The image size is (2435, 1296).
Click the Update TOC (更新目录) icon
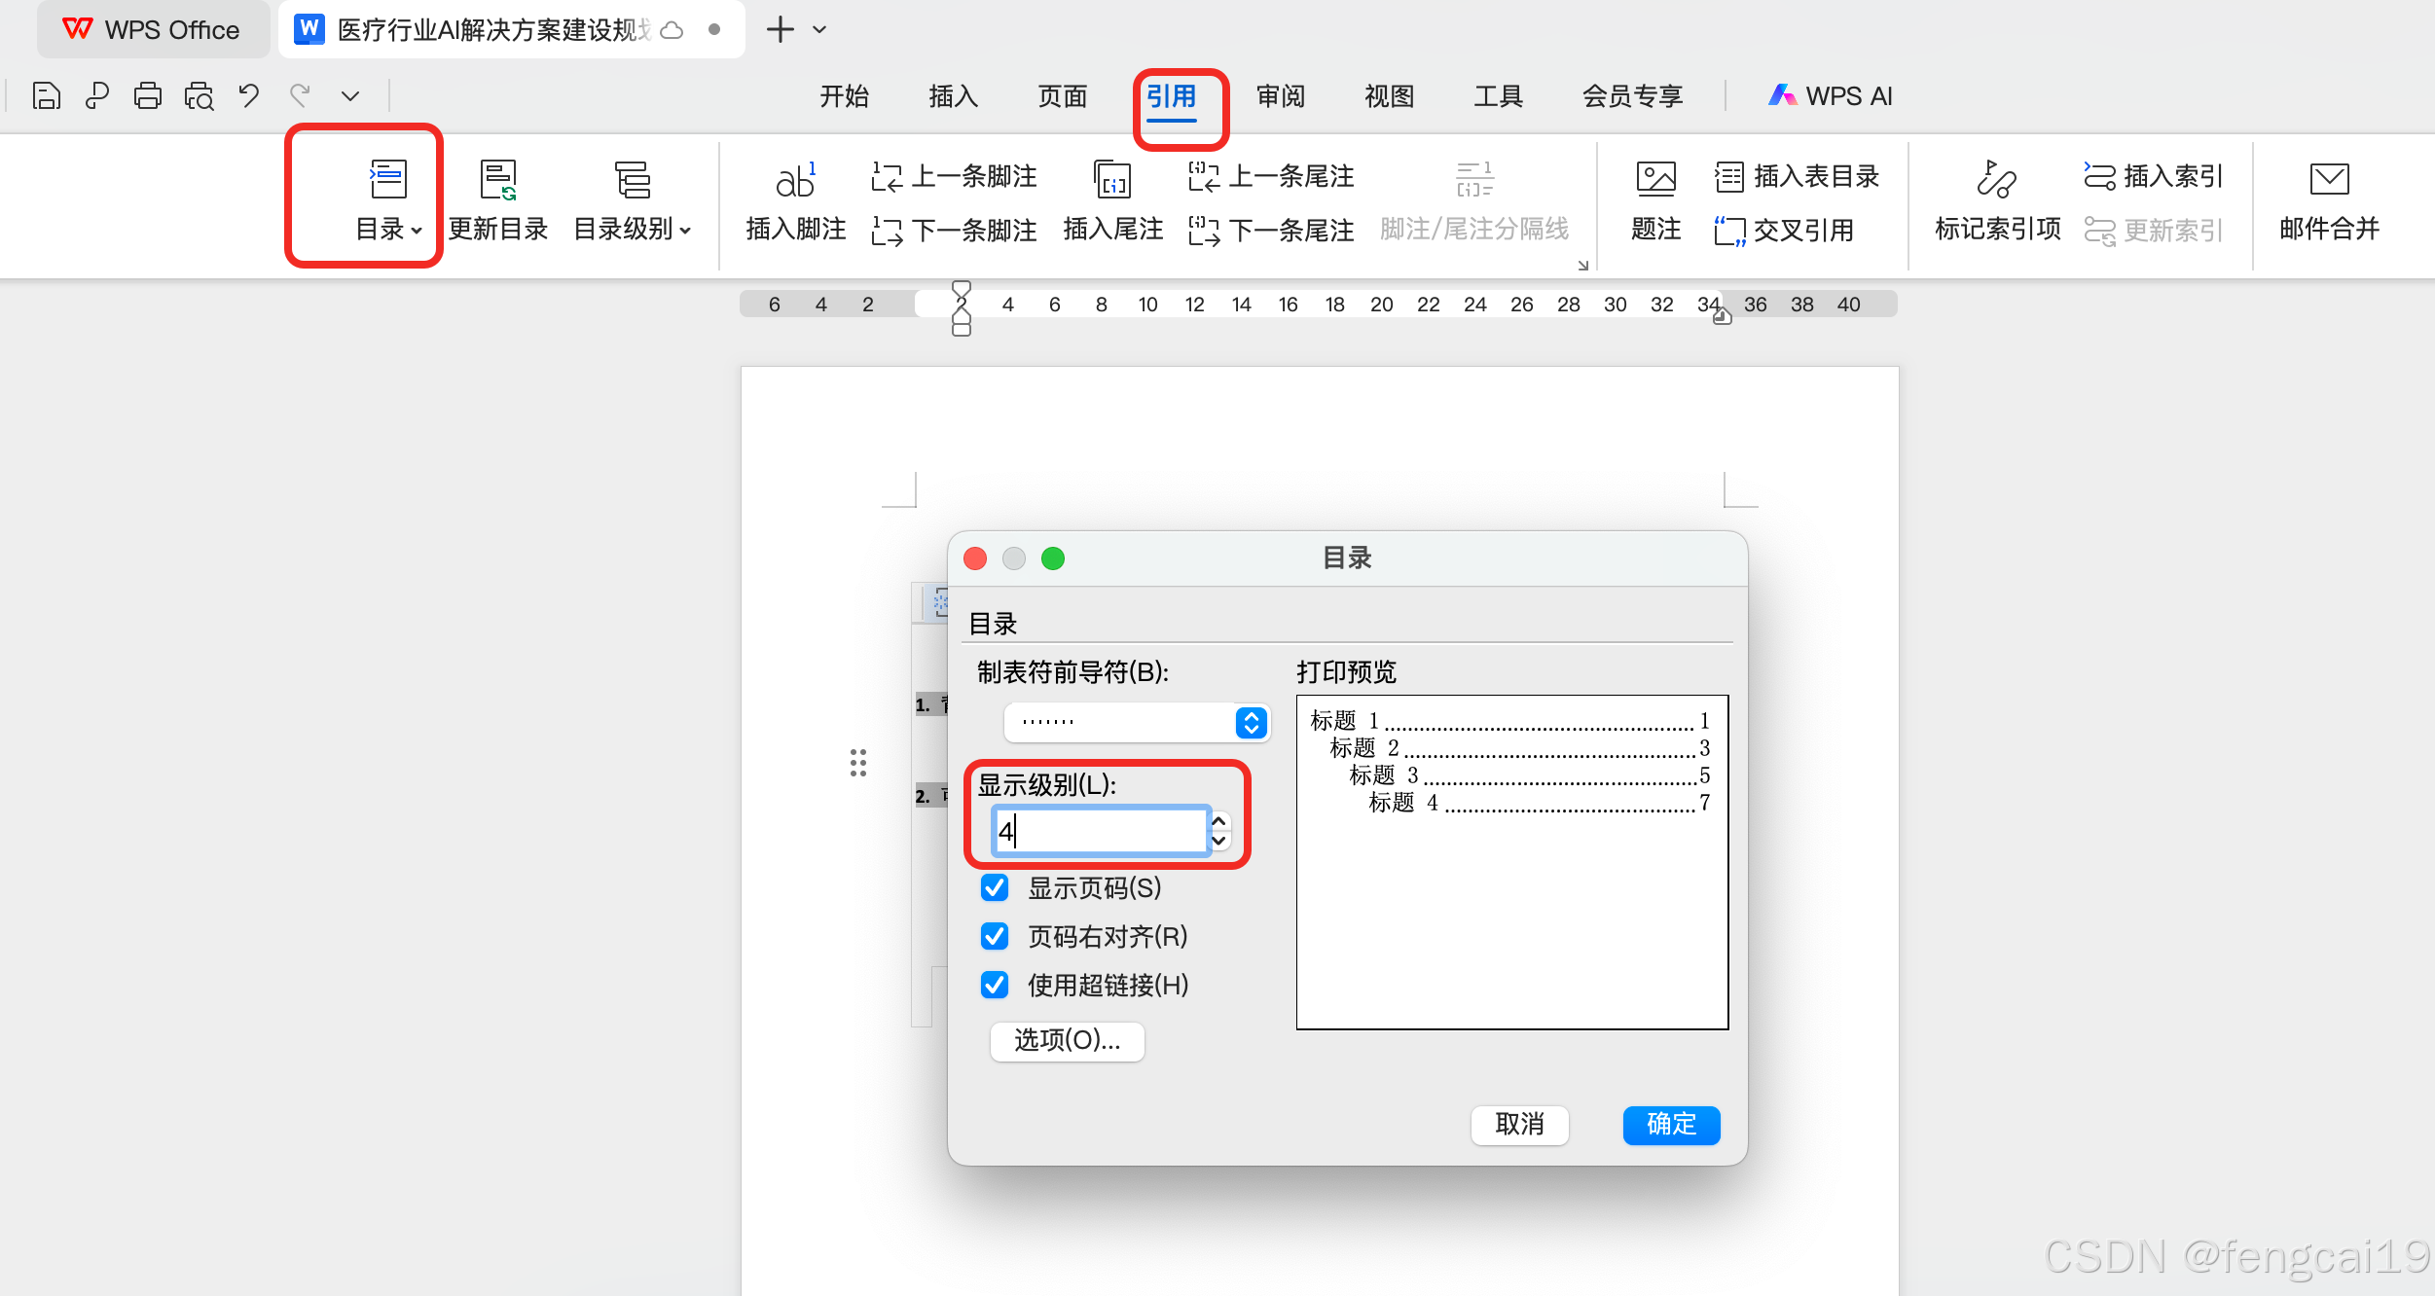pyautogui.click(x=498, y=181)
